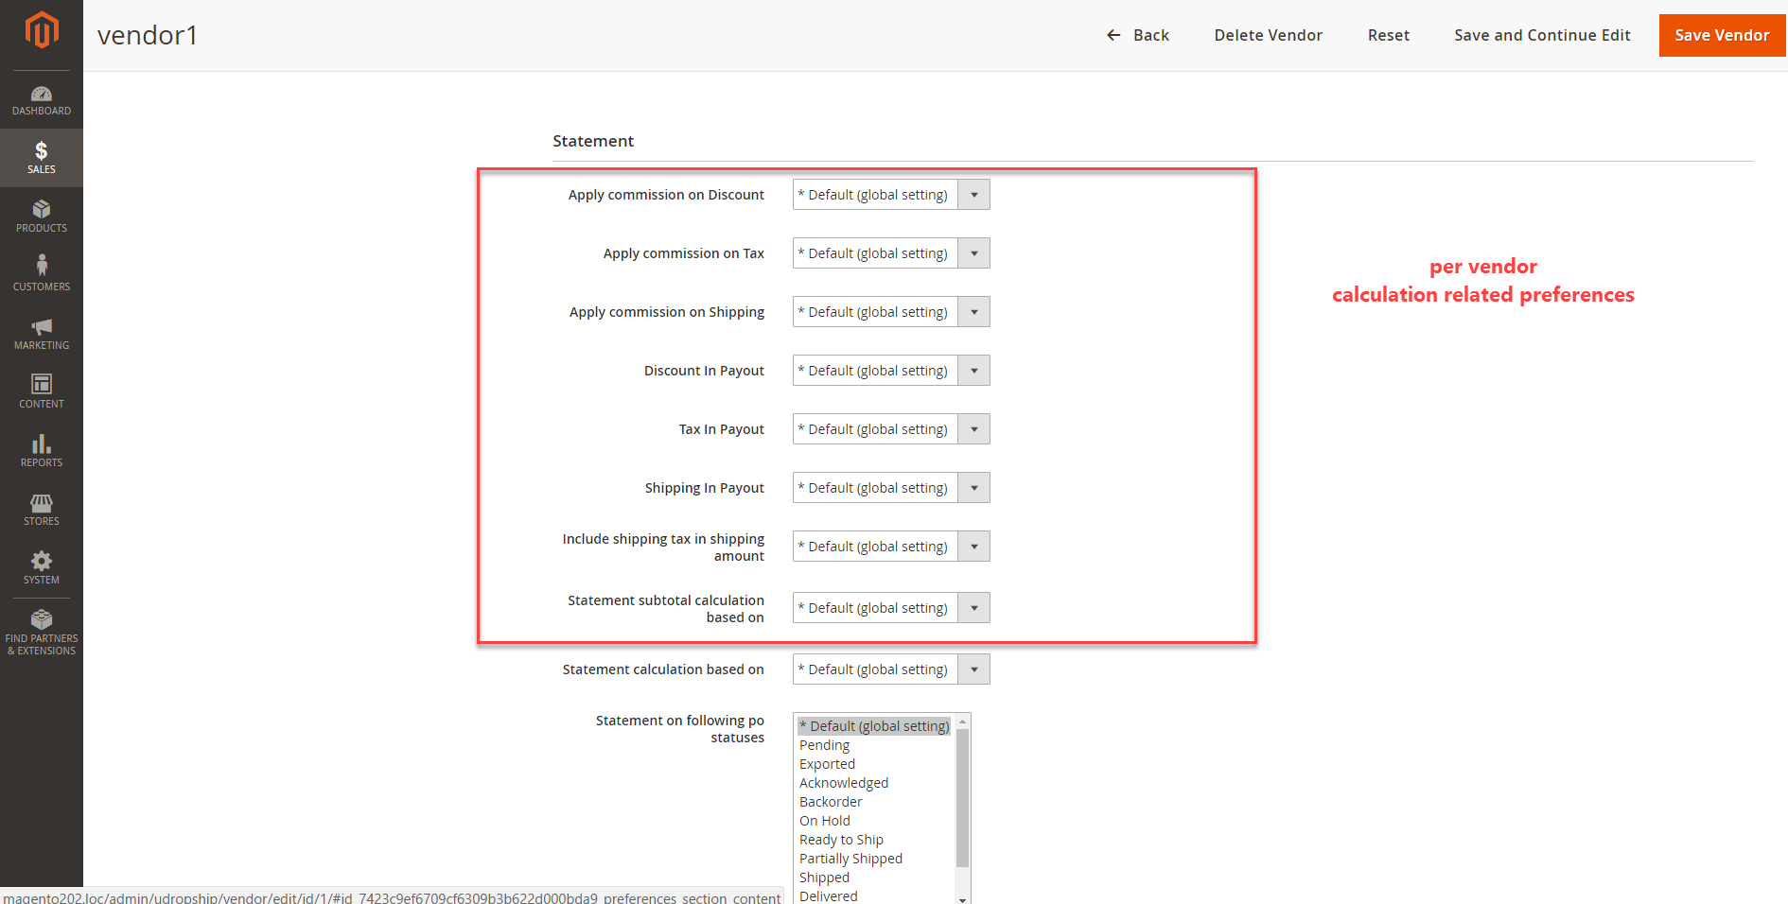The height and width of the screenshot is (904, 1788).
Task: Click scroll-up arrow of po statuses list
Action: point(962,721)
